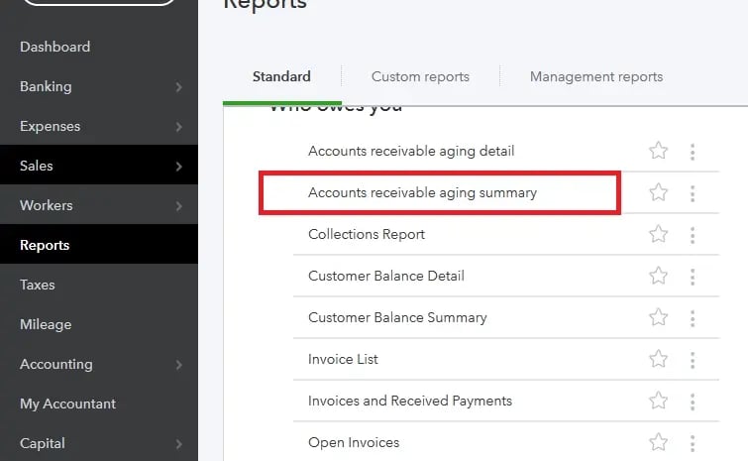Open three-dot menu for Accounts receivable aging summary
Viewport: 748px width, 461px height.
tap(693, 193)
